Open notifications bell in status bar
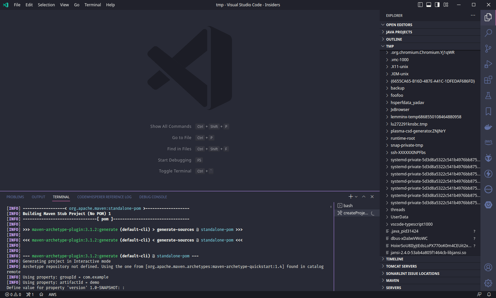The width and height of the screenshot is (496, 298). [489, 294]
